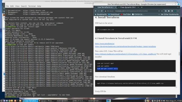Open the ICASA Lic... bookmark

click(x=138, y=14)
